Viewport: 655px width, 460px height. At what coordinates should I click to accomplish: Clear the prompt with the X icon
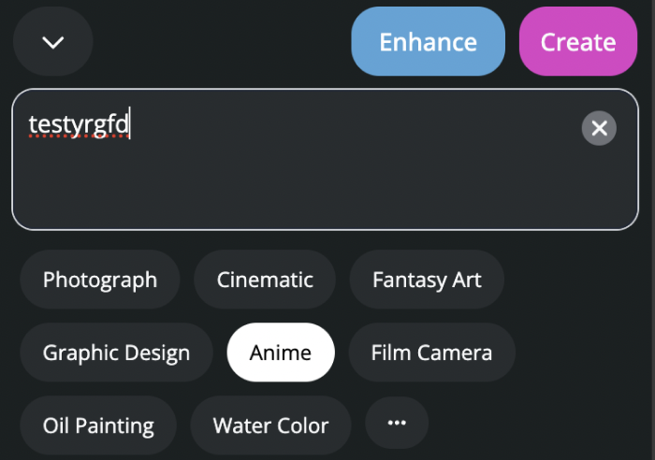599,128
